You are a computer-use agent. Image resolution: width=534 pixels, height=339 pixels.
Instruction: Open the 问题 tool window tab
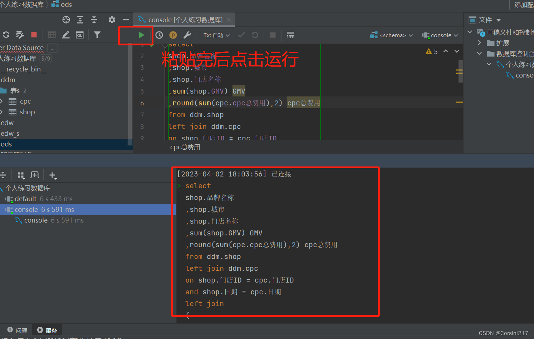tap(17, 330)
